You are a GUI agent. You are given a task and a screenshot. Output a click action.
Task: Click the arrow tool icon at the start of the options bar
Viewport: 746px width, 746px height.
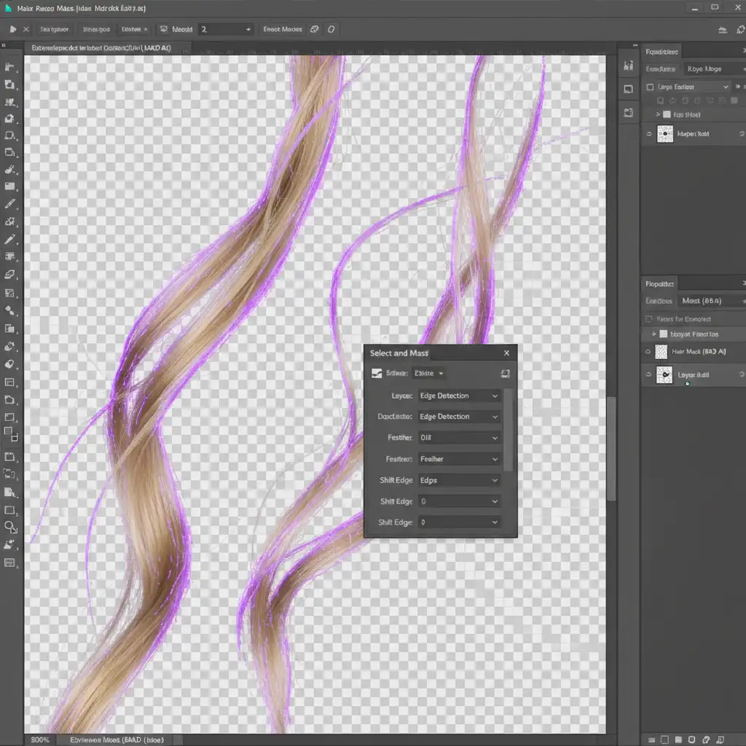pyautogui.click(x=12, y=30)
